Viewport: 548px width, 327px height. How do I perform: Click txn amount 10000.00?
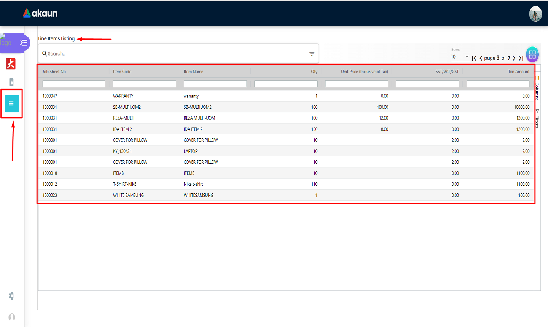point(522,107)
